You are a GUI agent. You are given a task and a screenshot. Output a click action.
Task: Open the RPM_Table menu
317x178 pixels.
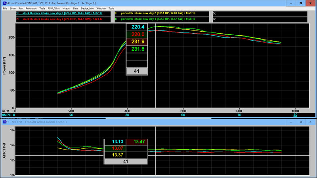coord(53,8)
